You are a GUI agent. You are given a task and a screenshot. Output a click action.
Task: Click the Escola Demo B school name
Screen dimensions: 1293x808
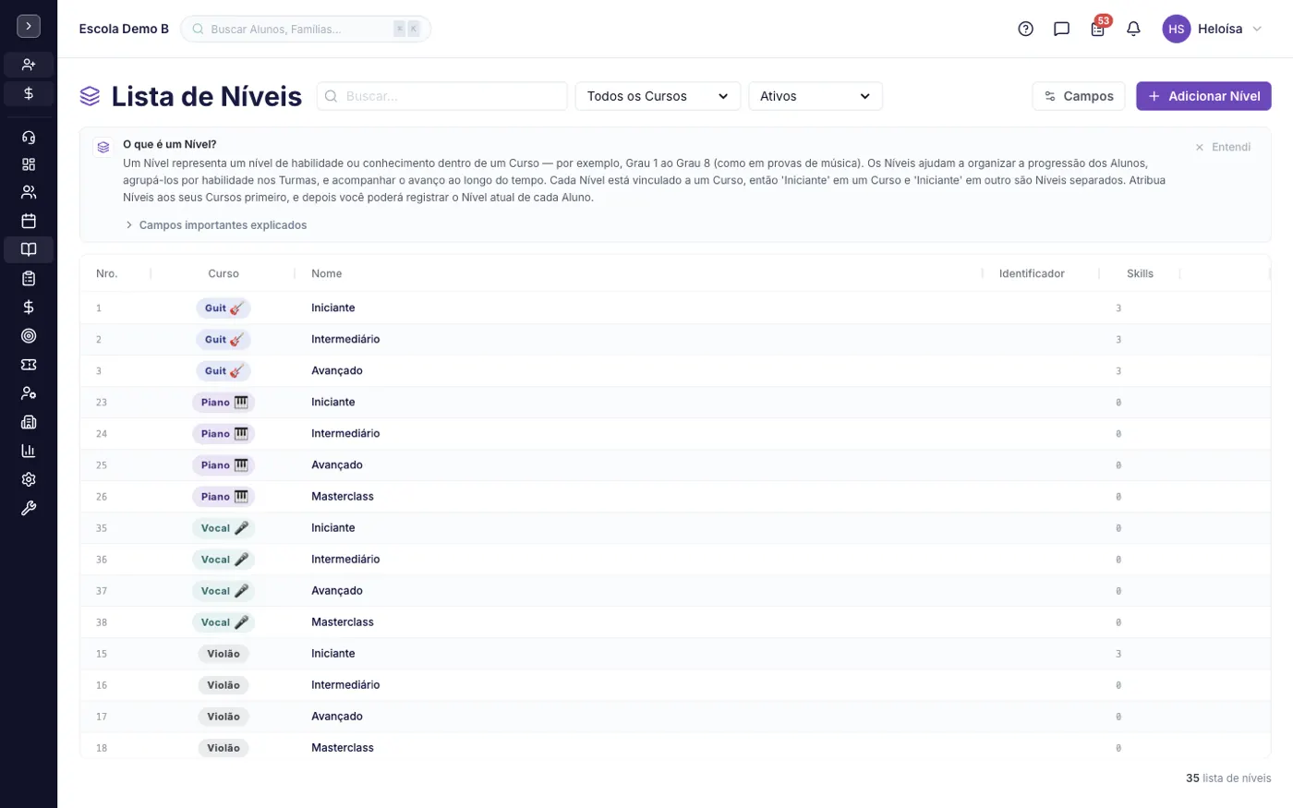pyautogui.click(x=124, y=29)
